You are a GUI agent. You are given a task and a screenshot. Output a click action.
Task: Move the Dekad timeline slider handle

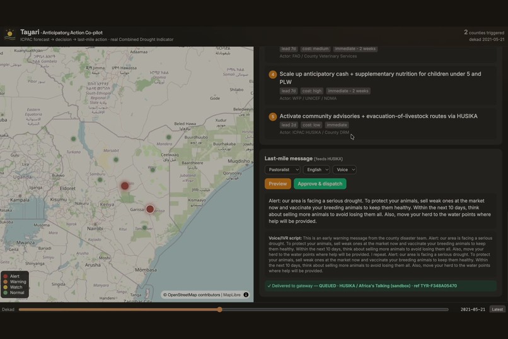point(220,309)
